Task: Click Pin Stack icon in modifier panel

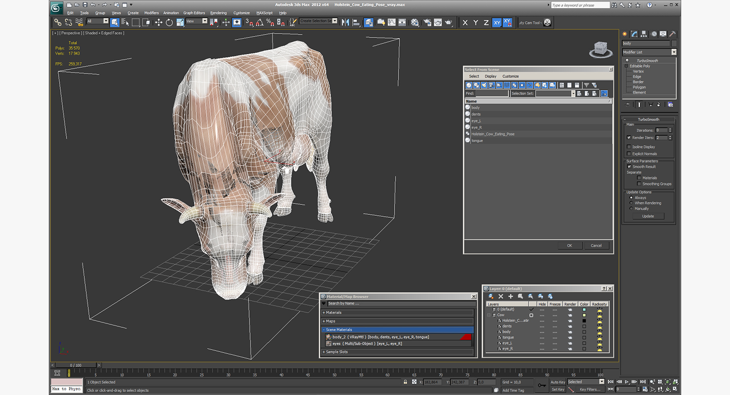Action: point(627,104)
